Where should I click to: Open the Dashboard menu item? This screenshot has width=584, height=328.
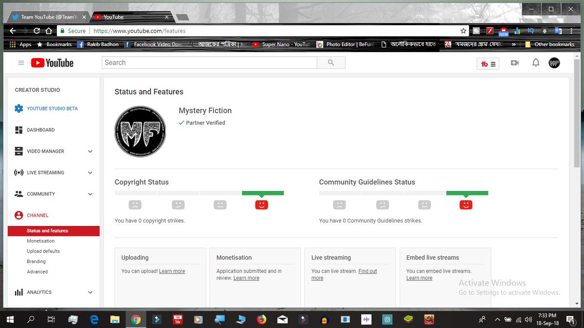point(40,130)
